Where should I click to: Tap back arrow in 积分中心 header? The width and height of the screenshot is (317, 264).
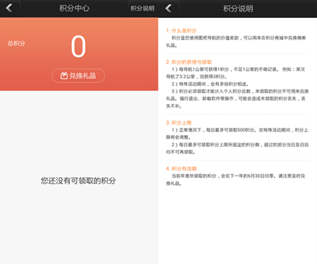point(9,8)
